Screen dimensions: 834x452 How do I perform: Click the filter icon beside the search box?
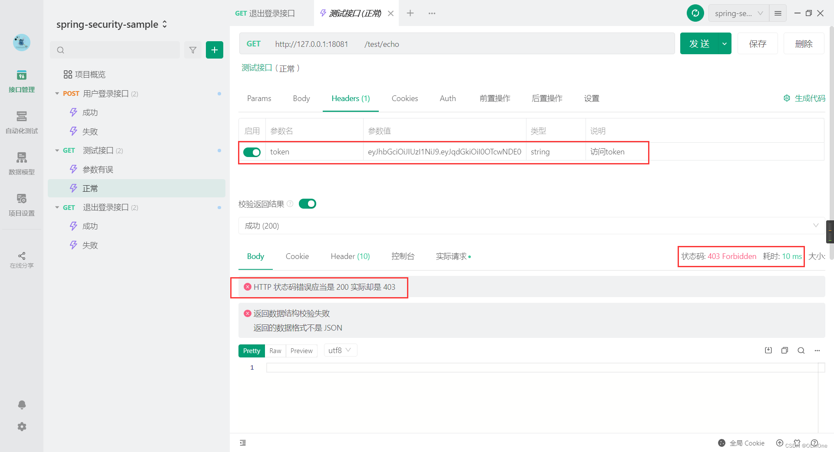193,49
